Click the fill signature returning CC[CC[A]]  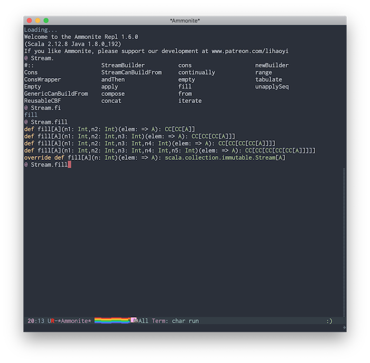[x=110, y=129]
